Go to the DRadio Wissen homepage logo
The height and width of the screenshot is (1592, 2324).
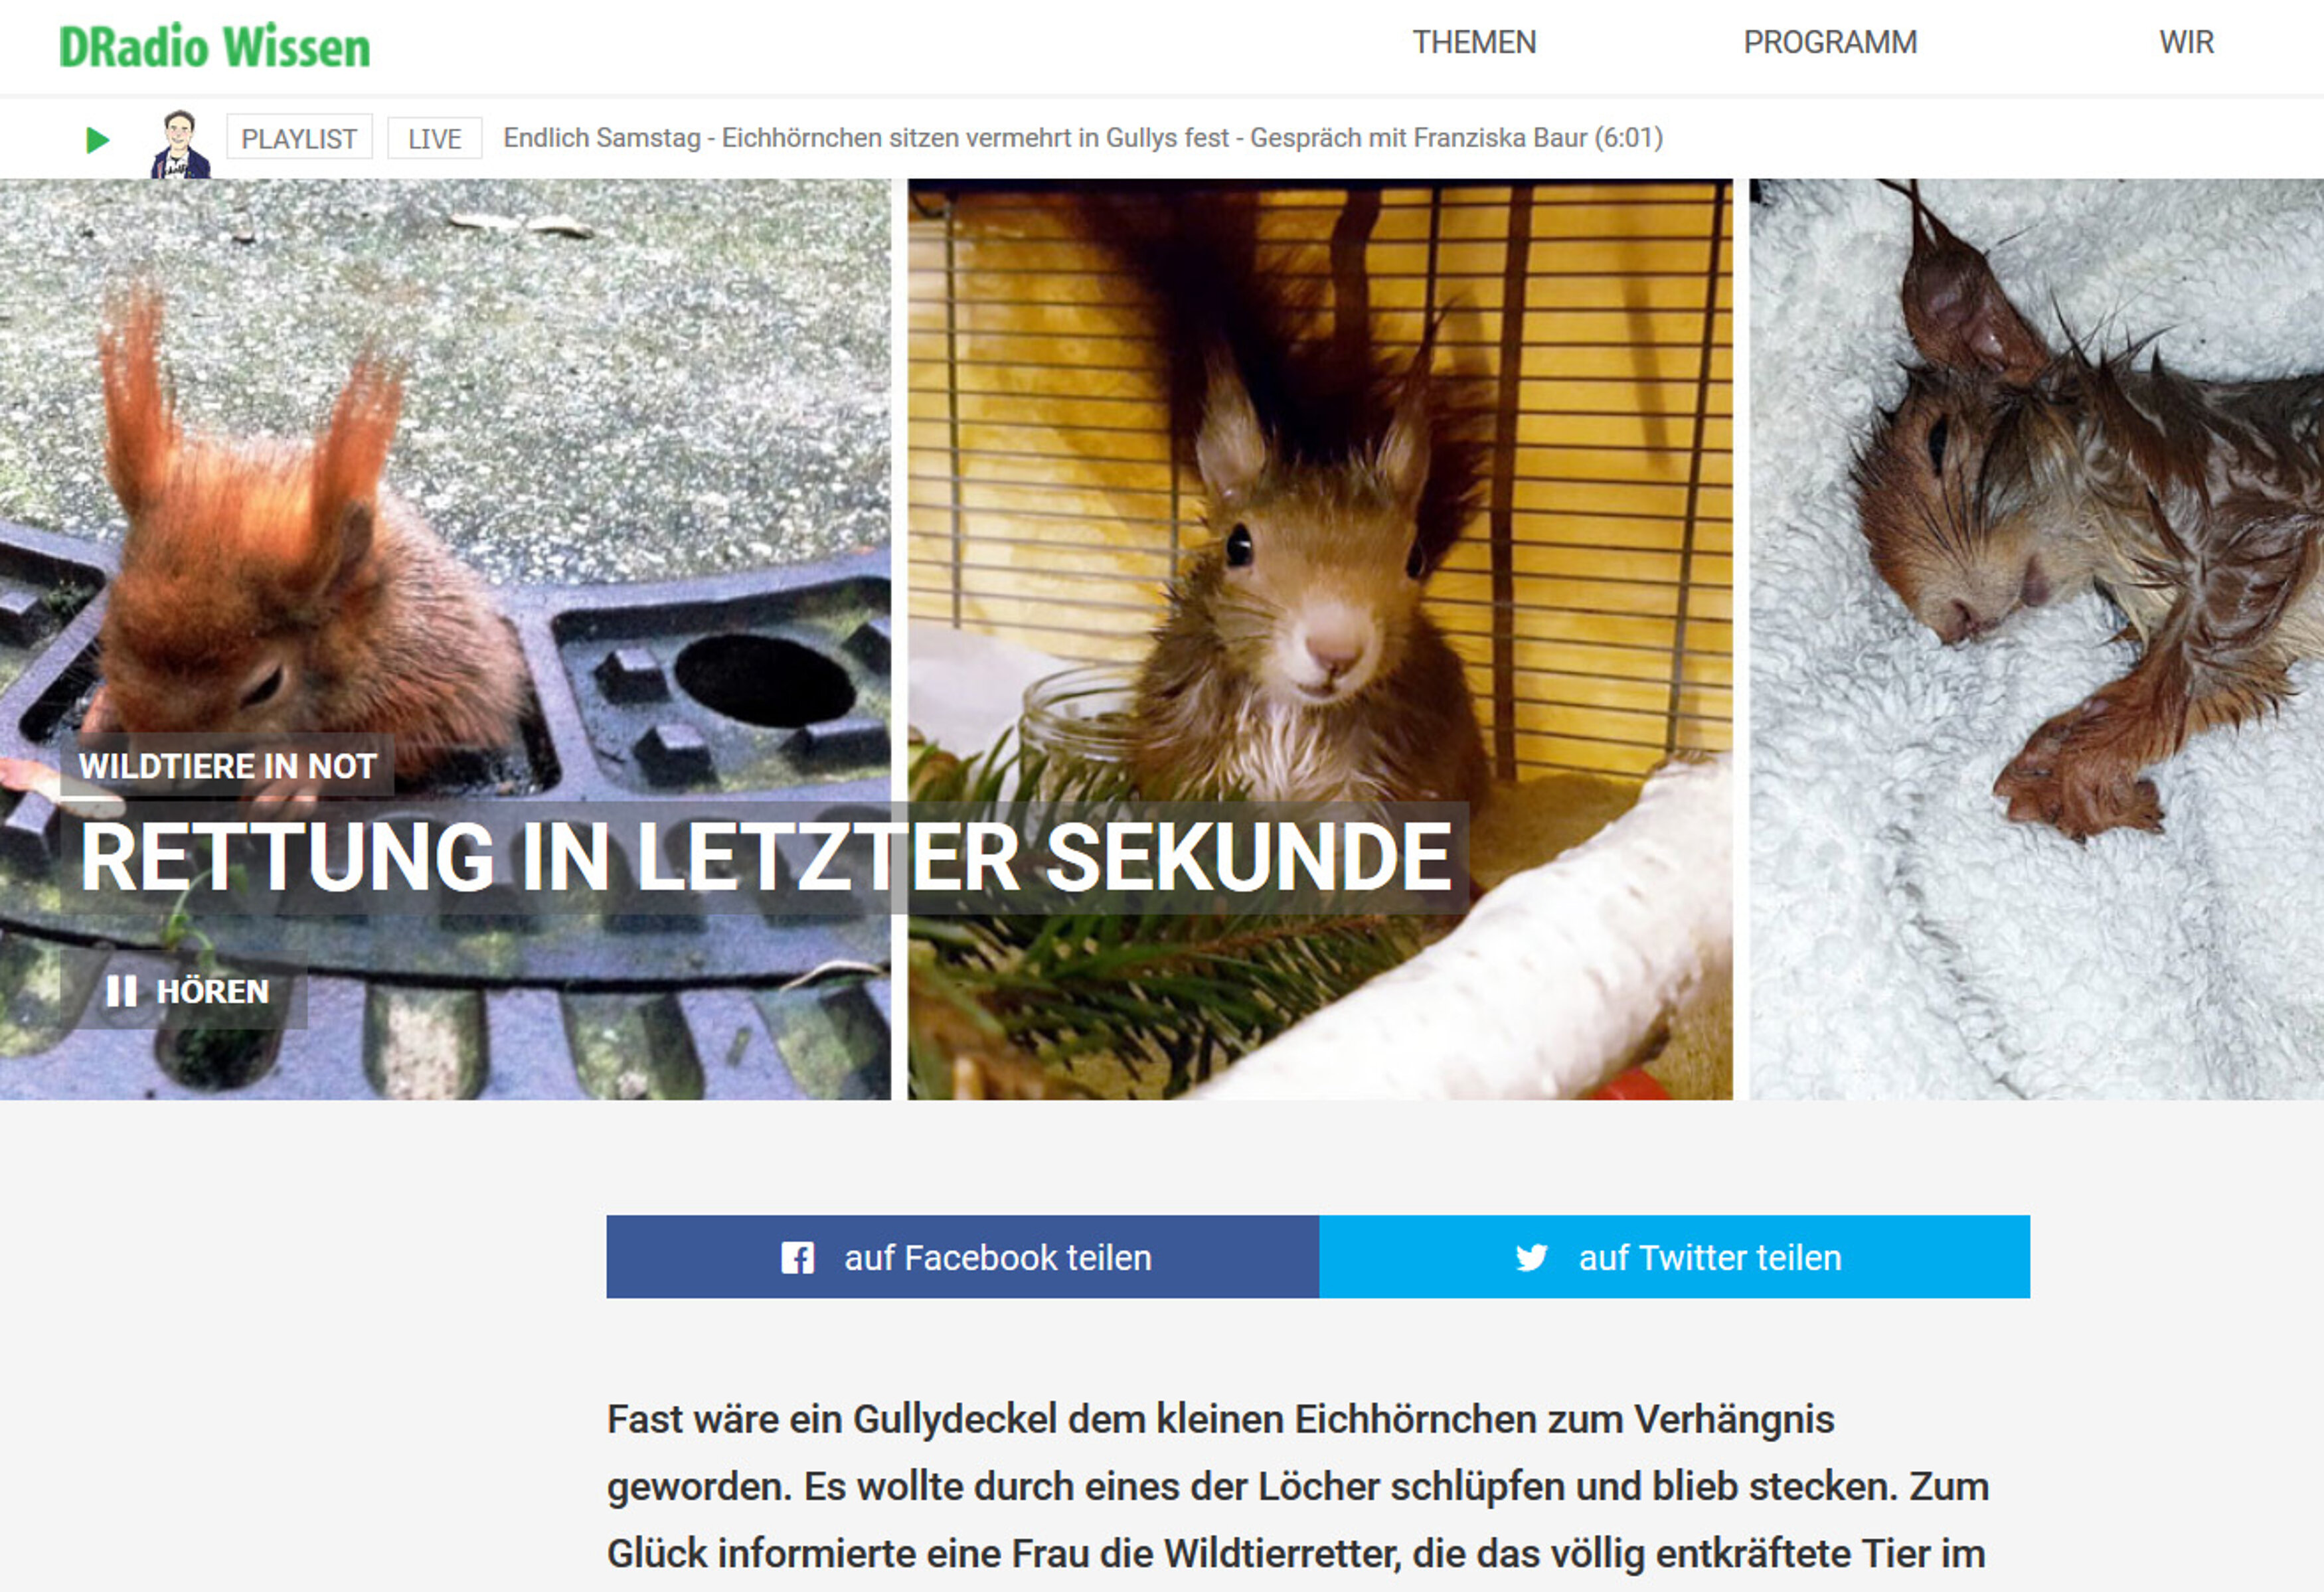click(x=215, y=47)
